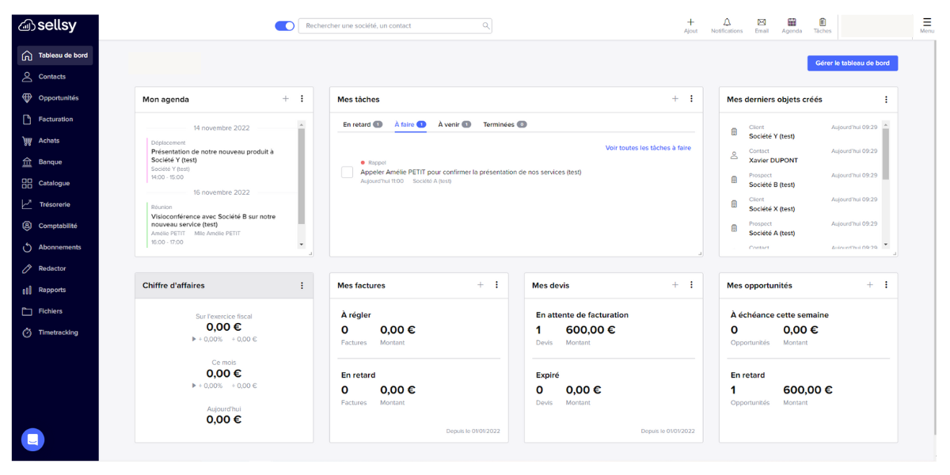The height and width of the screenshot is (475, 950).
Task: Open the hamburger Menu
Action: (x=927, y=25)
